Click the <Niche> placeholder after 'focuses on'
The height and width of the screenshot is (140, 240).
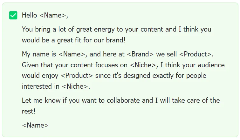(143, 65)
